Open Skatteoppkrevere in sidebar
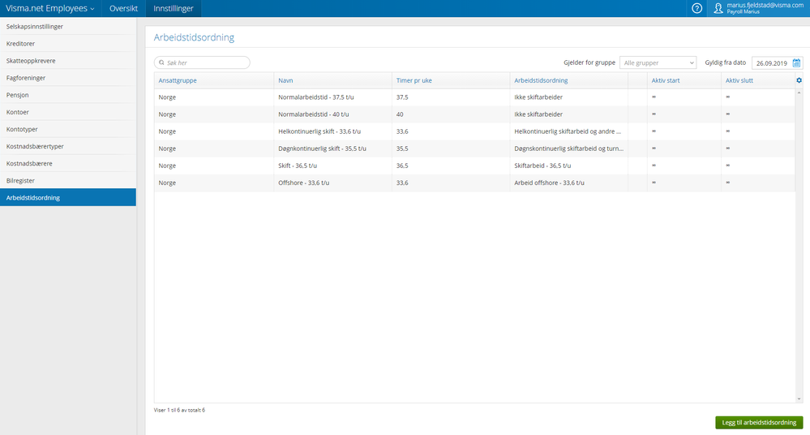The height and width of the screenshot is (435, 810). 67,61
